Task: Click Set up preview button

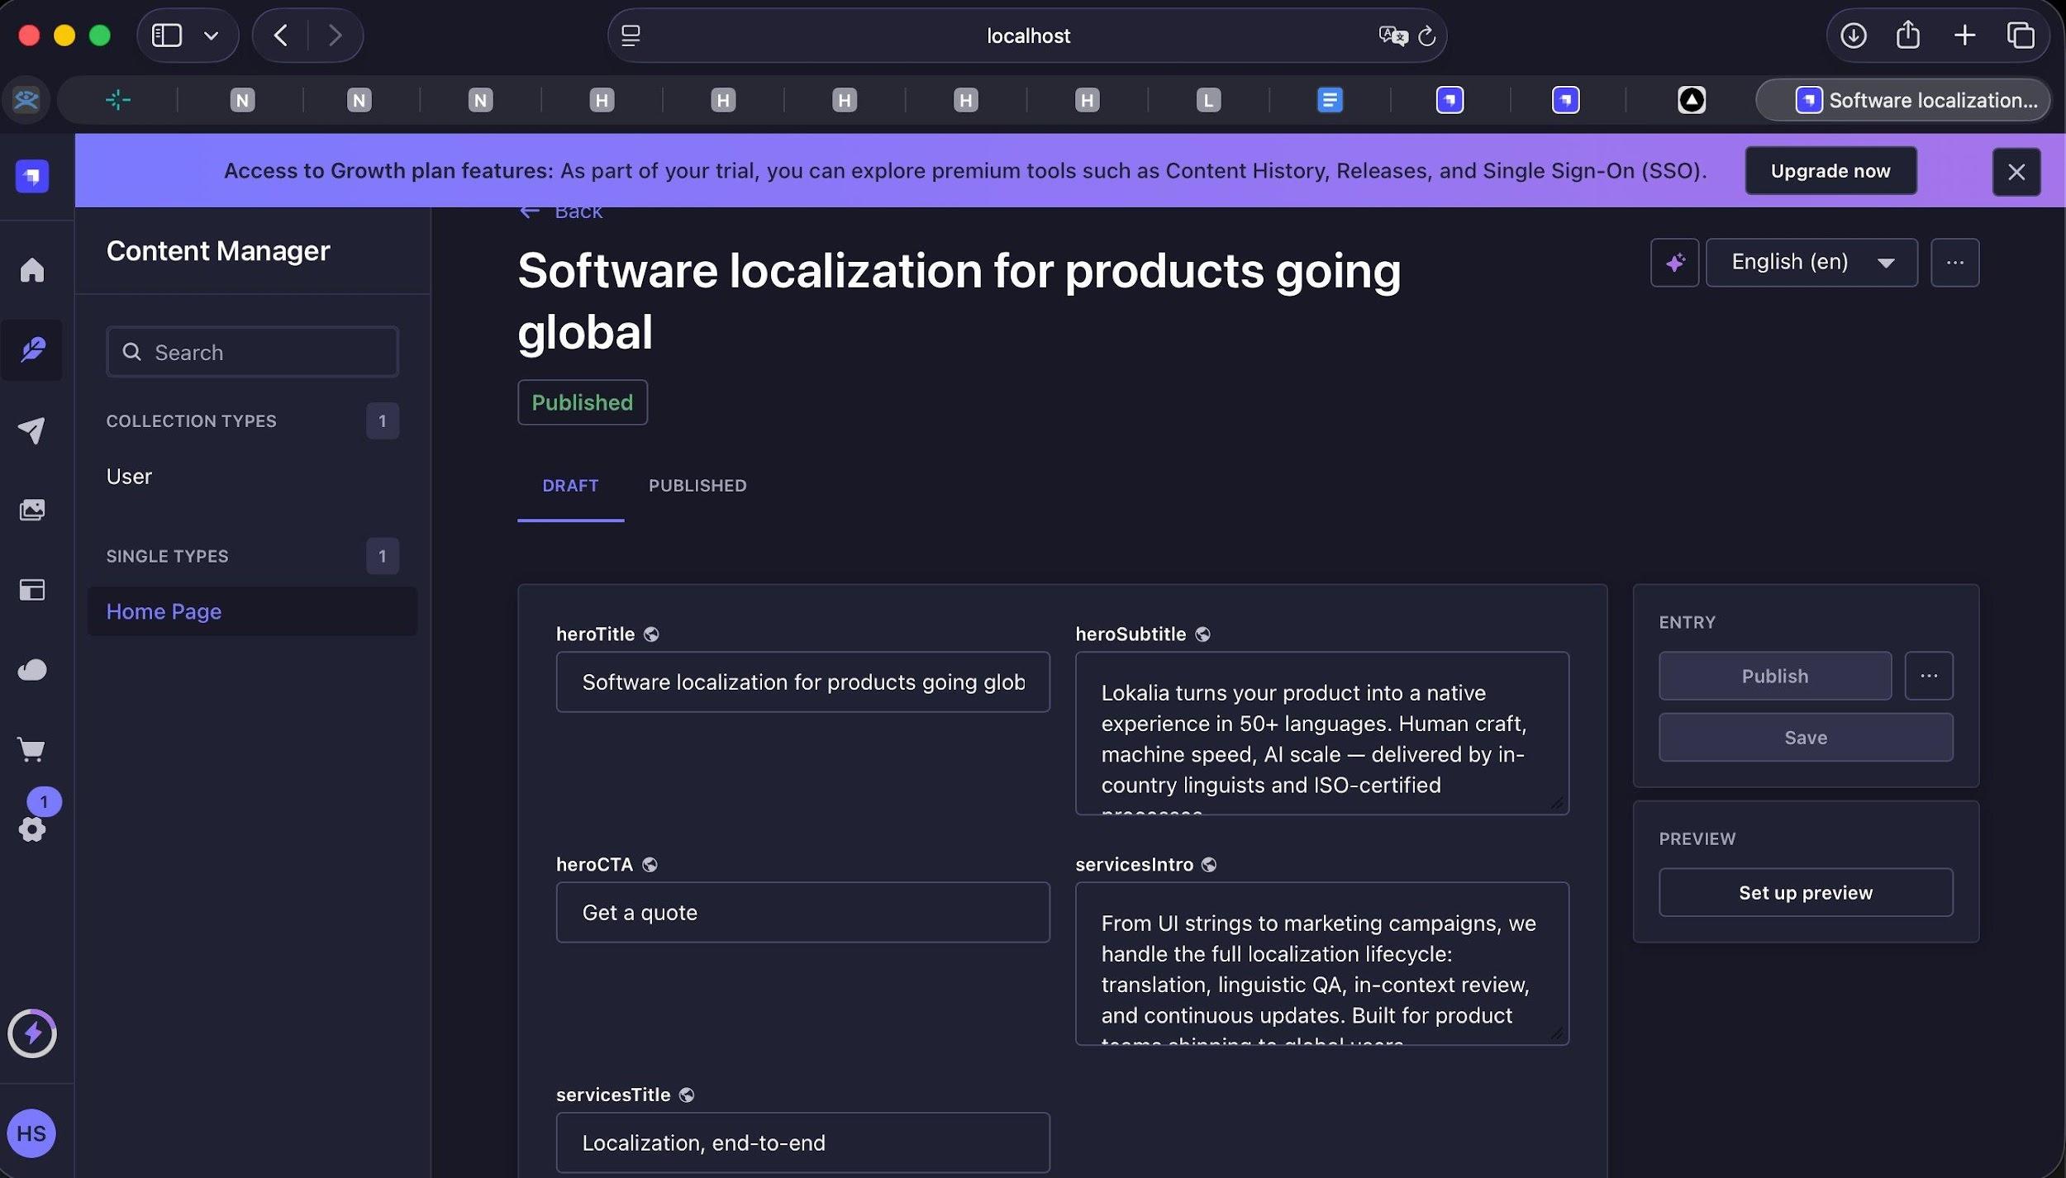Action: tap(1806, 892)
